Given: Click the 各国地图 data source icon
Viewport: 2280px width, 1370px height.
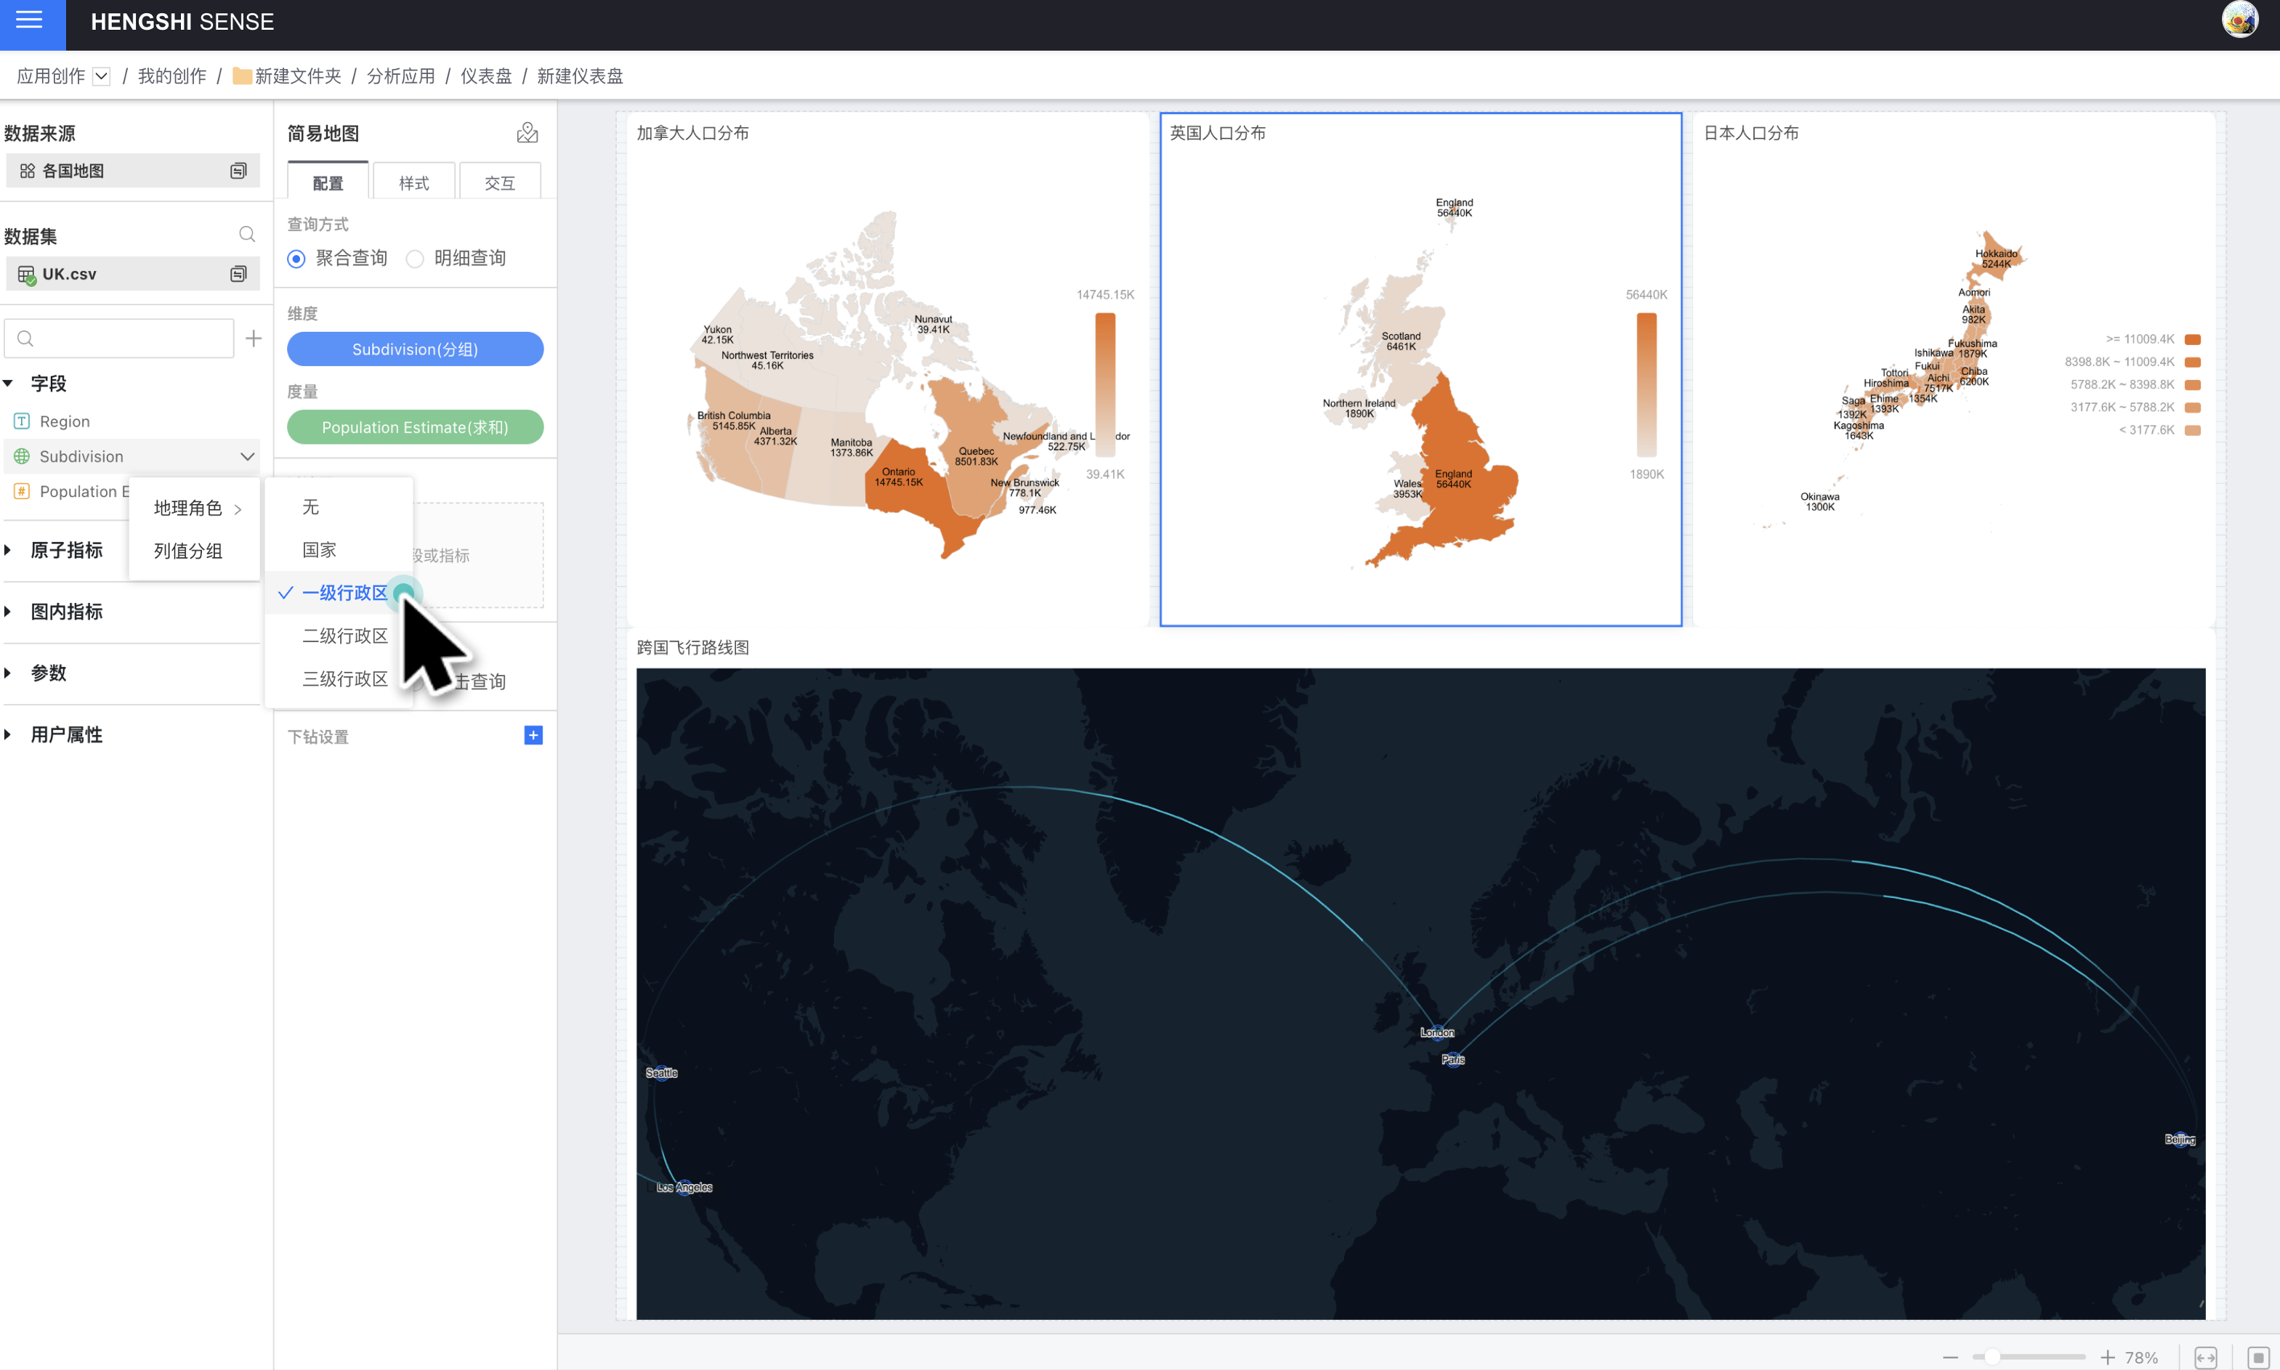Looking at the screenshot, I should [28, 169].
